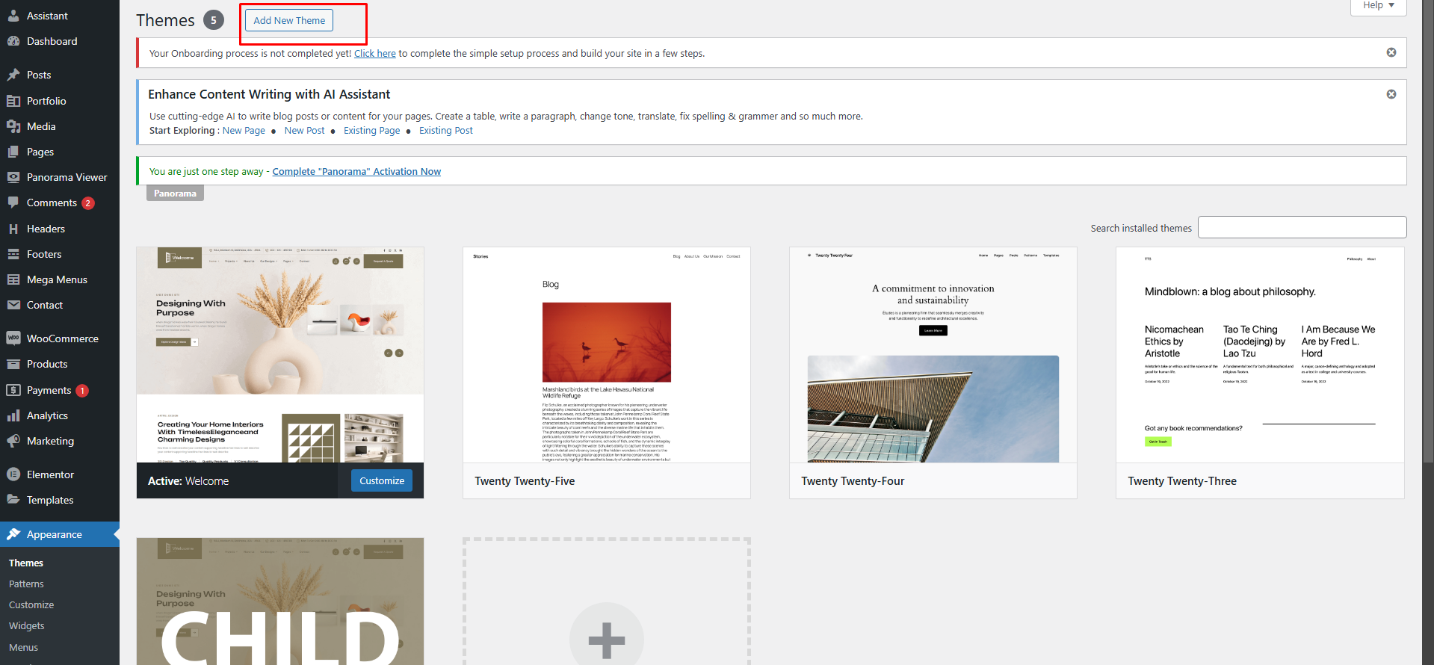Screen dimensions: 1434x665
Task: Click the Assistant sidebar icon
Action: point(13,16)
